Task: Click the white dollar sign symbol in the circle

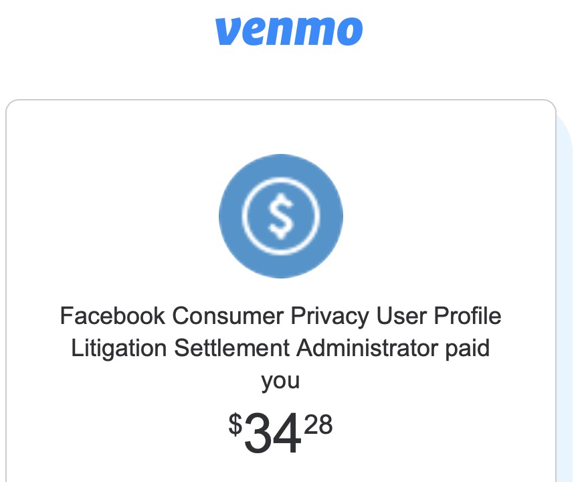Action: [280, 216]
